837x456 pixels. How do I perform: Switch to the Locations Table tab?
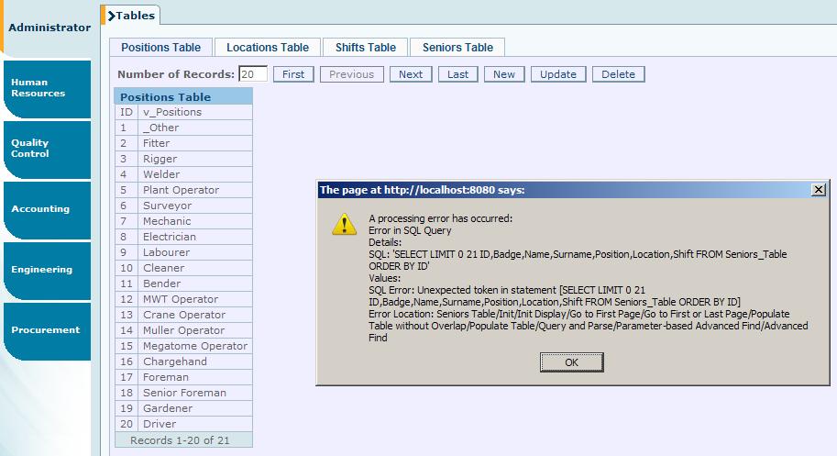268,48
